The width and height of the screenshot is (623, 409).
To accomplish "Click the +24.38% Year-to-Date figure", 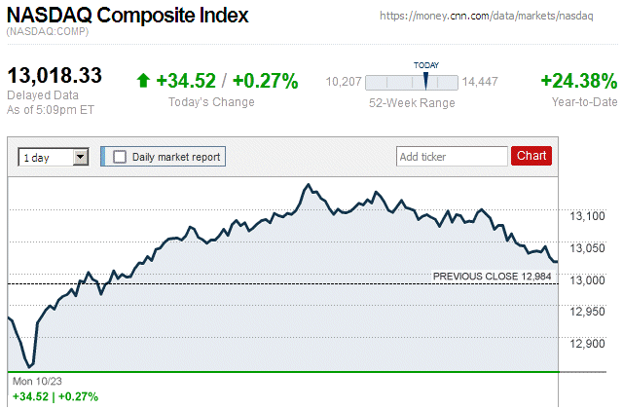I will (578, 81).
